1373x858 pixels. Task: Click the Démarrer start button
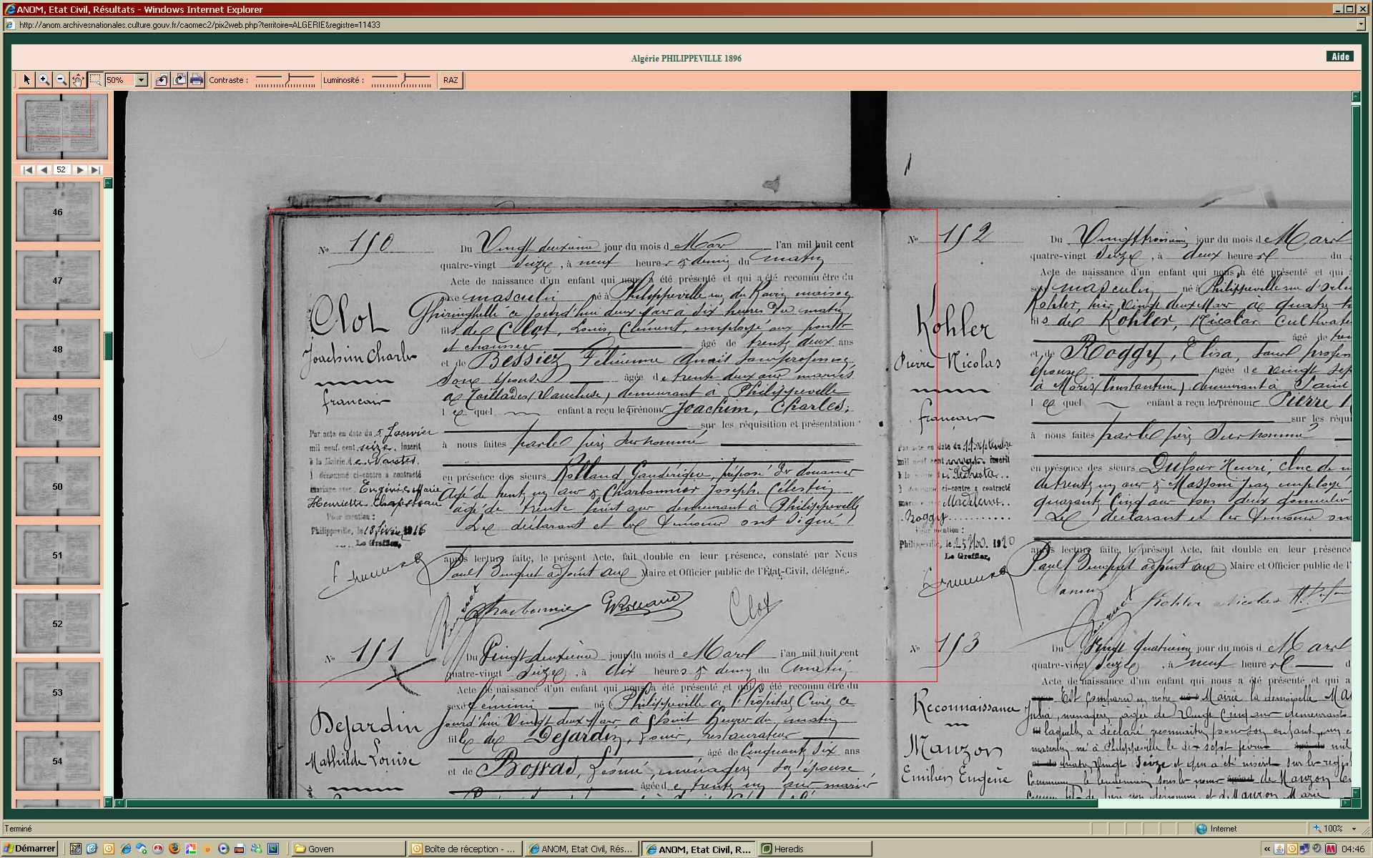click(x=29, y=849)
